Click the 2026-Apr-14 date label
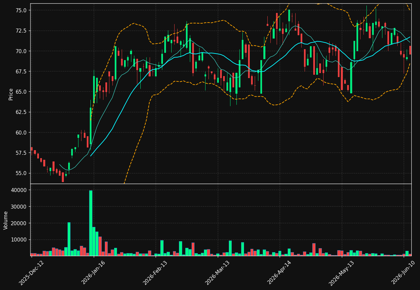 click(279, 273)
